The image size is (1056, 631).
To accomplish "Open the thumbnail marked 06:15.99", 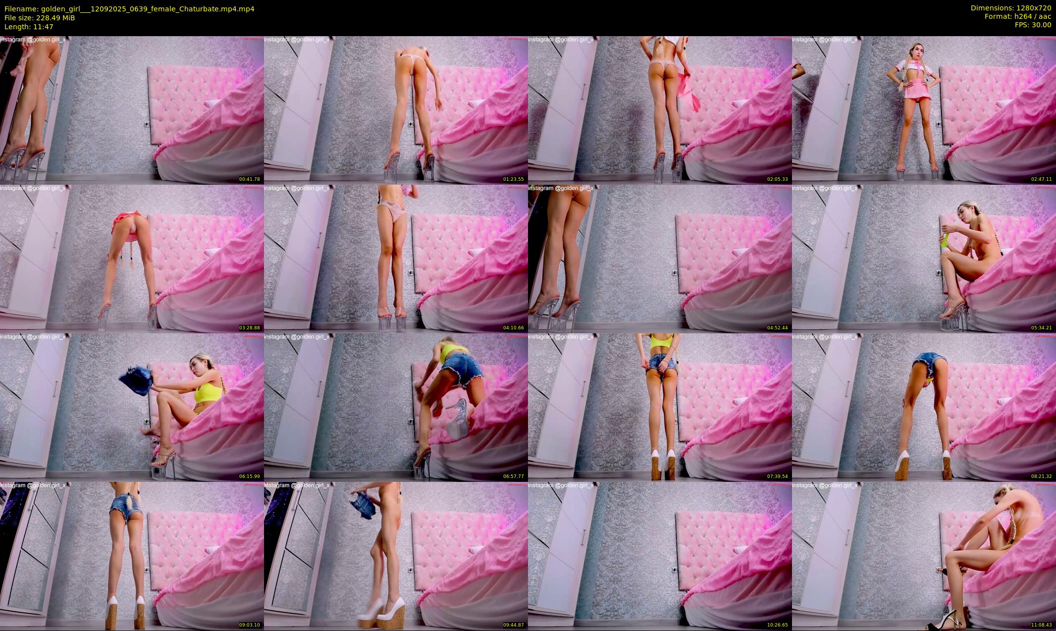I will (x=132, y=407).
